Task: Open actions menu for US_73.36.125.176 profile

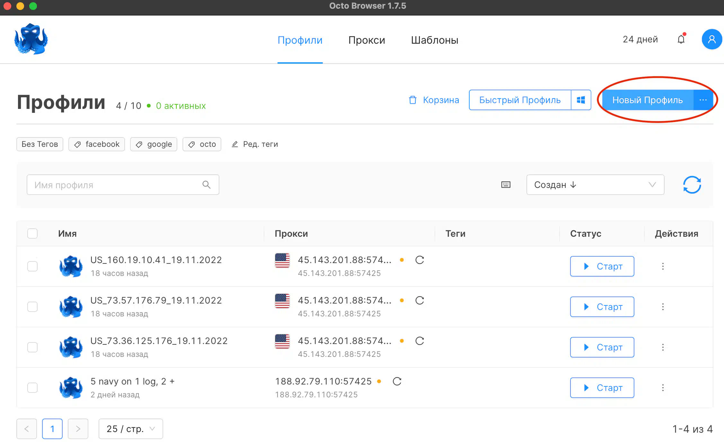Action: click(x=663, y=347)
